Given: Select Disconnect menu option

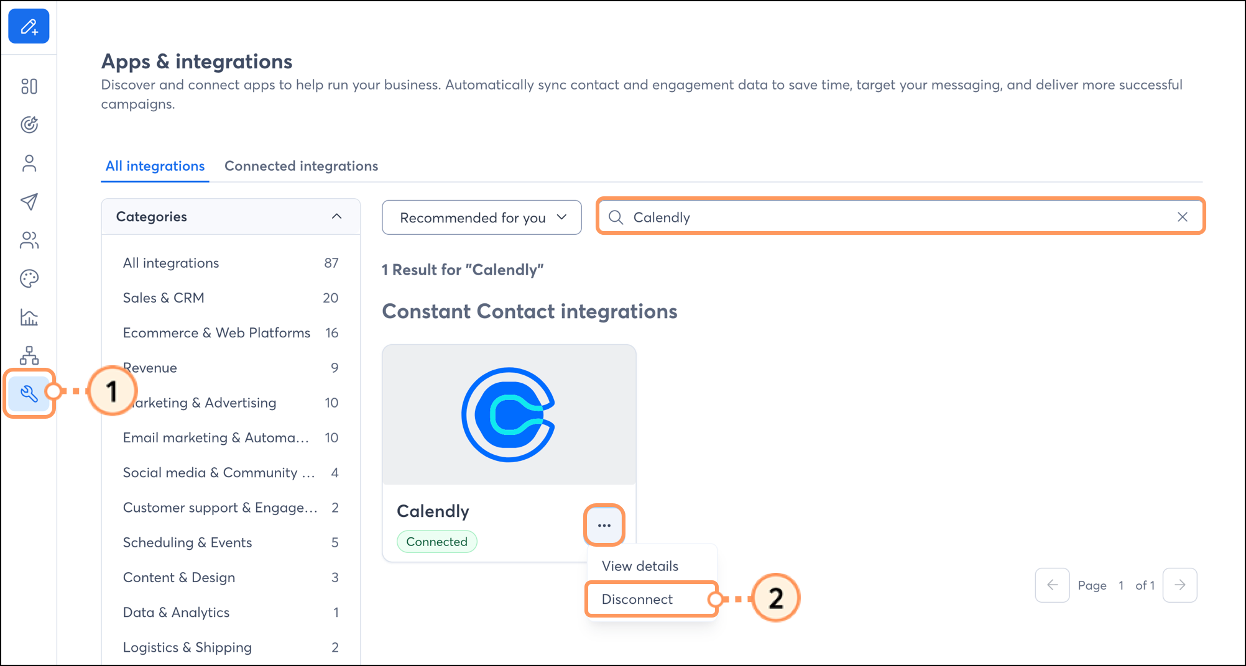Looking at the screenshot, I should click(x=651, y=599).
